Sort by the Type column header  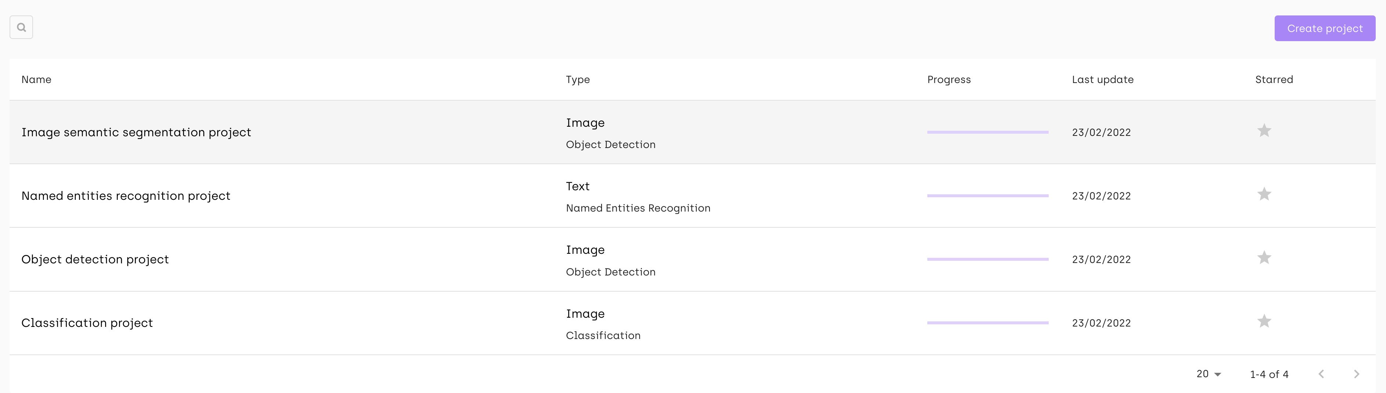[x=577, y=80]
